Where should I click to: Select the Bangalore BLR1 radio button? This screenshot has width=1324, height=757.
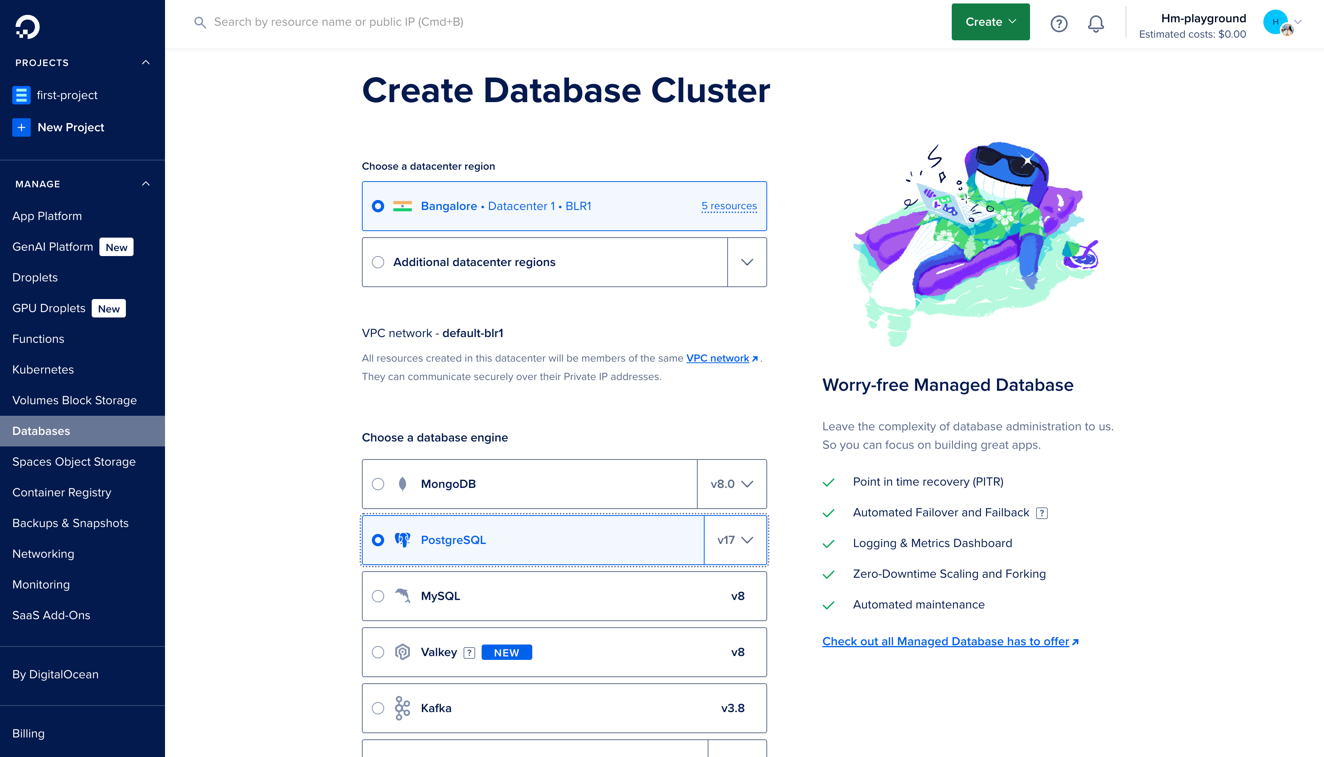[378, 206]
